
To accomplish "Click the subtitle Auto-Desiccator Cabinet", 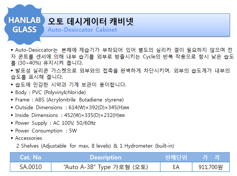I will [82, 30].
